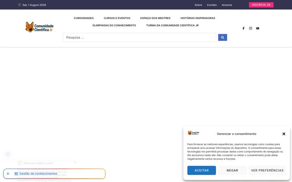The height and width of the screenshot is (182, 292).
Task: Go to Espaço dos Mestres section
Action: 155,18
